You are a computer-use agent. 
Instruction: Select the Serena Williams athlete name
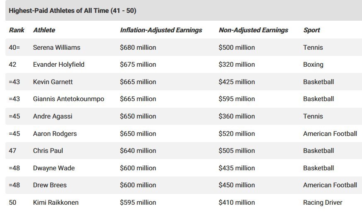(x=57, y=47)
